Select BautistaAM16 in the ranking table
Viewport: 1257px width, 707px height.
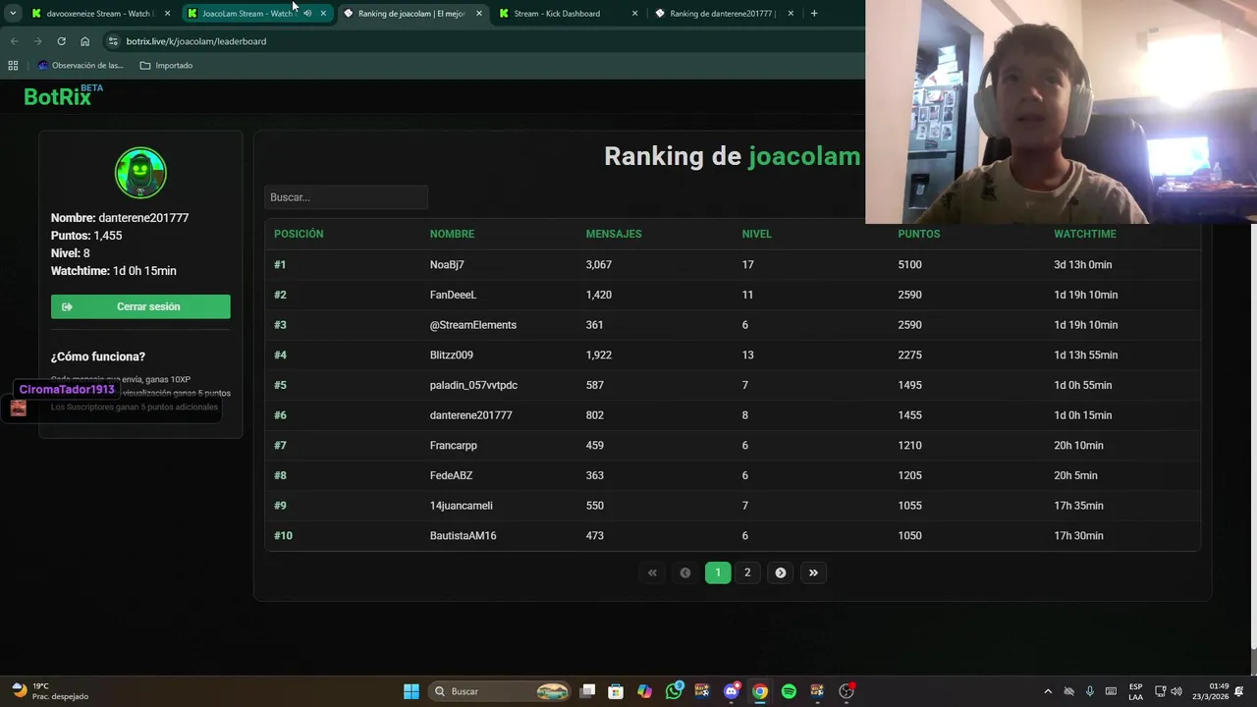click(464, 535)
